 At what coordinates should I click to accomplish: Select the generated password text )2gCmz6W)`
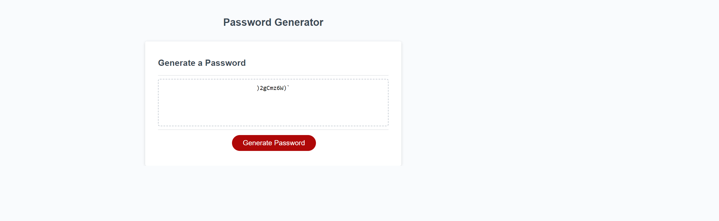[x=272, y=88]
